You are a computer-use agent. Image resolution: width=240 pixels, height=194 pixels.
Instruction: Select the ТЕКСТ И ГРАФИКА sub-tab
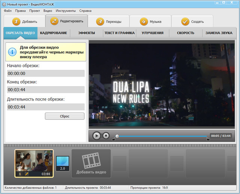(119, 33)
